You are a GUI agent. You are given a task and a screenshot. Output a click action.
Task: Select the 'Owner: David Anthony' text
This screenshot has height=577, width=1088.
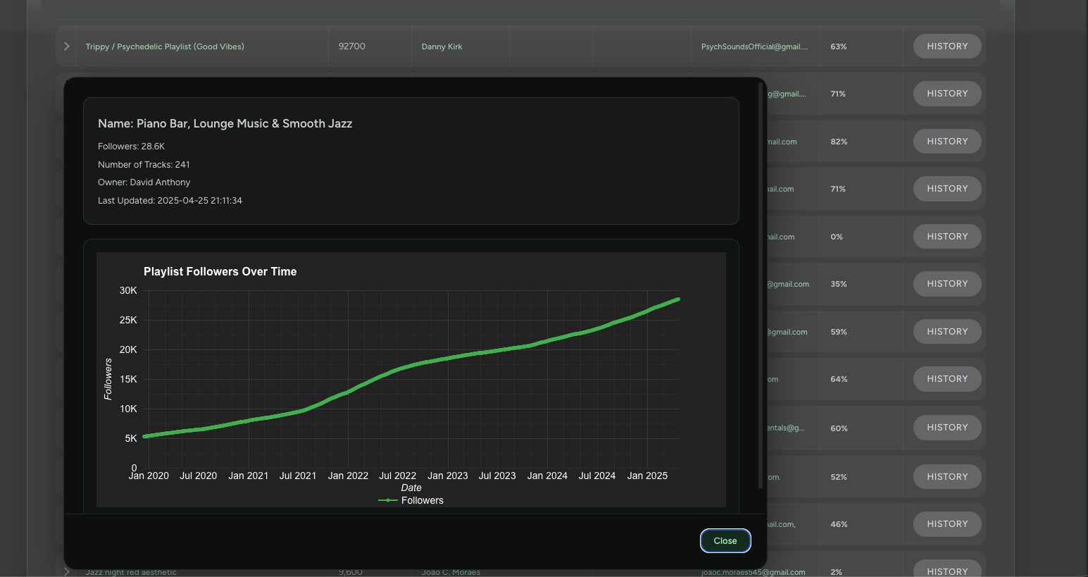[144, 182]
